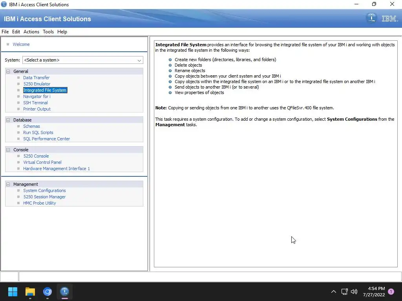Open File Explorer from the taskbar
The height and width of the screenshot is (301, 402).
[30, 292]
